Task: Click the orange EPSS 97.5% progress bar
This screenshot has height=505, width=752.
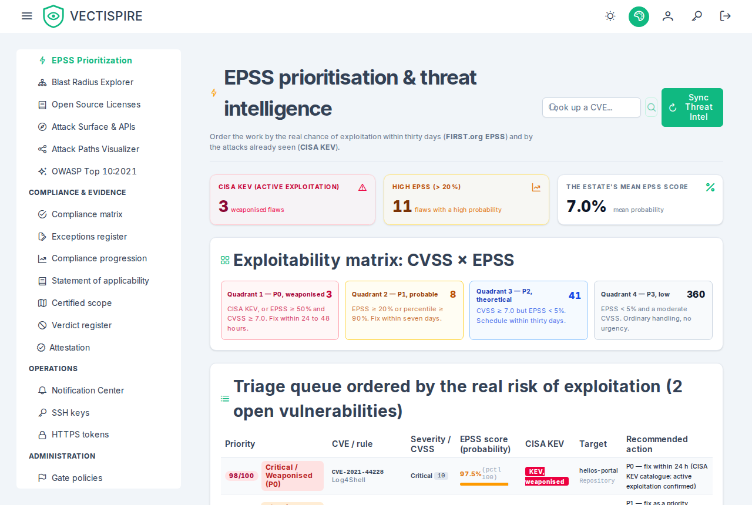Action: point(484,484)
